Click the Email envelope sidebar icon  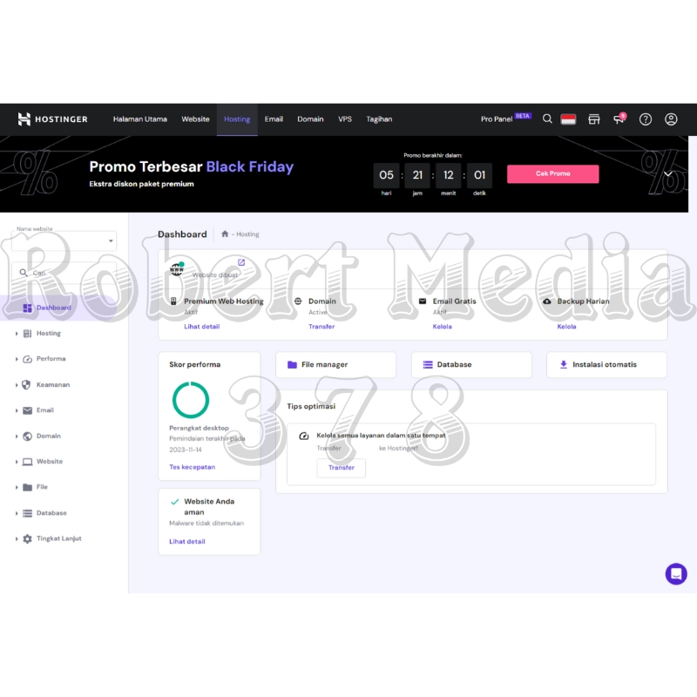point(27,410)
